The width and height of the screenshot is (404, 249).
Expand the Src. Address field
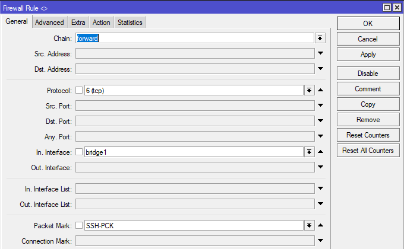[x=320, y=53]
